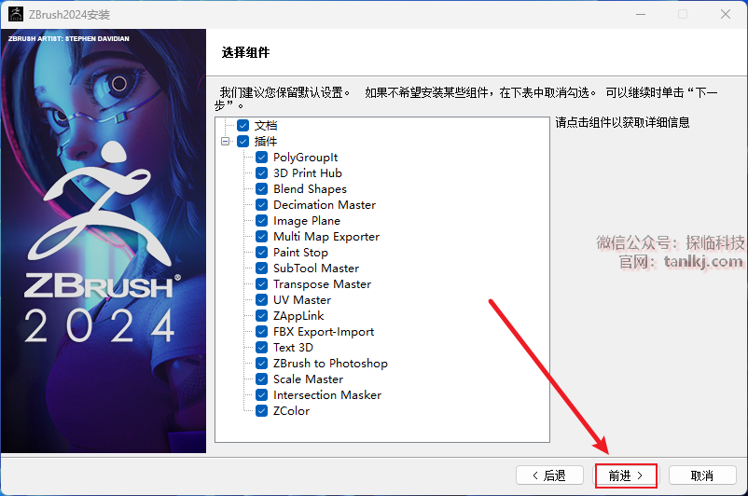Toggle the Scale Master checkbox

click(x=261, y=379)
